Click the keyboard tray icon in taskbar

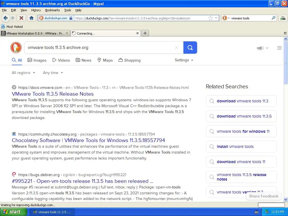(x=256, y=212)
